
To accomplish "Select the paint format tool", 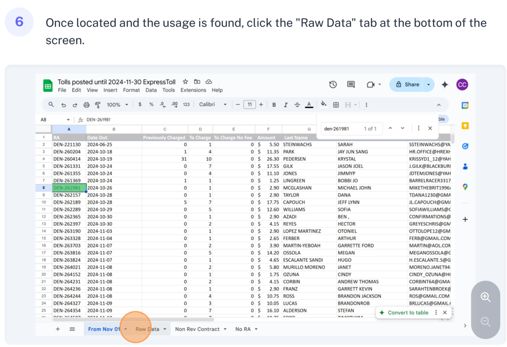I will (x=98, y=105).
